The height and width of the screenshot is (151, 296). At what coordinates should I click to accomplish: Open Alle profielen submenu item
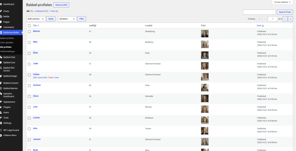pos(6,47)
